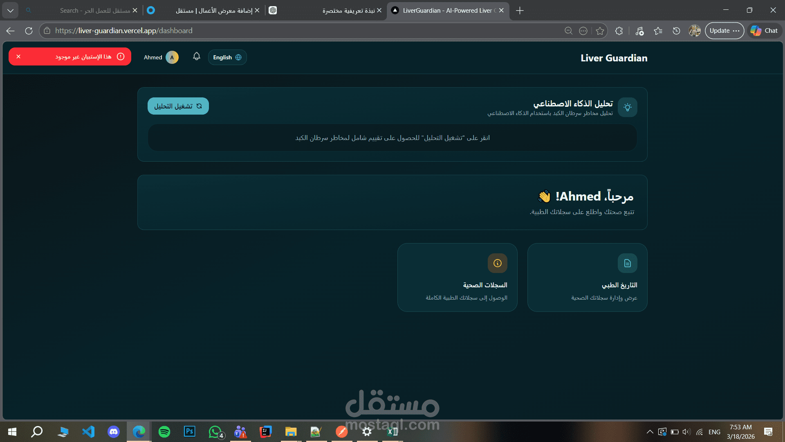This screenshot has width=785, height=442.
Task: Open browser extensions puzzle icon
Action: (619, 31)
